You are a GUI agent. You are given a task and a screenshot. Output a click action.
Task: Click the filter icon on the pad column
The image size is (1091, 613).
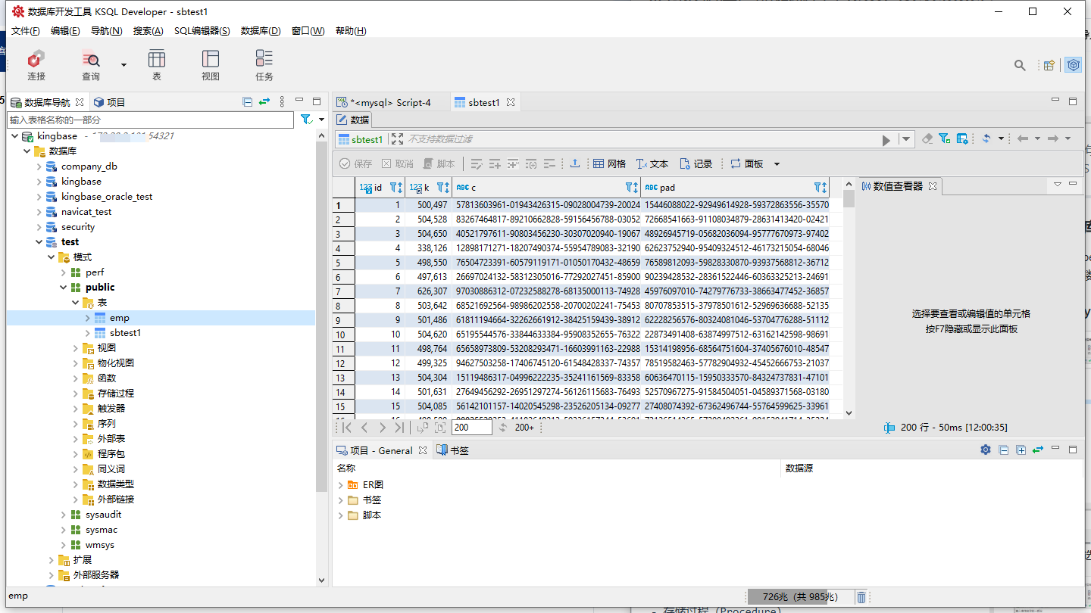click(x=818, y=187)
